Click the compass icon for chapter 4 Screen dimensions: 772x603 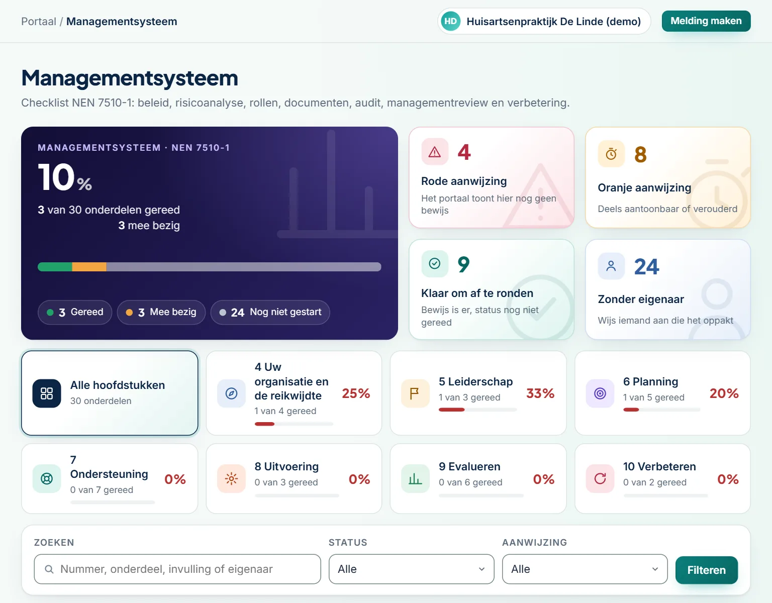(232, 393)
